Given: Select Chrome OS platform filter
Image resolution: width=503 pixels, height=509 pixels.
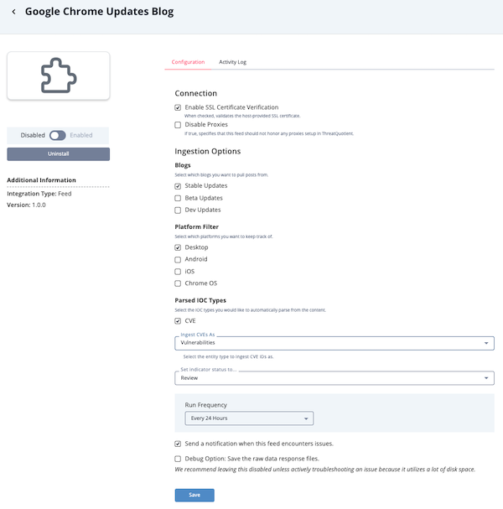Looking at the screenshot, I should (x=178, y=283).
